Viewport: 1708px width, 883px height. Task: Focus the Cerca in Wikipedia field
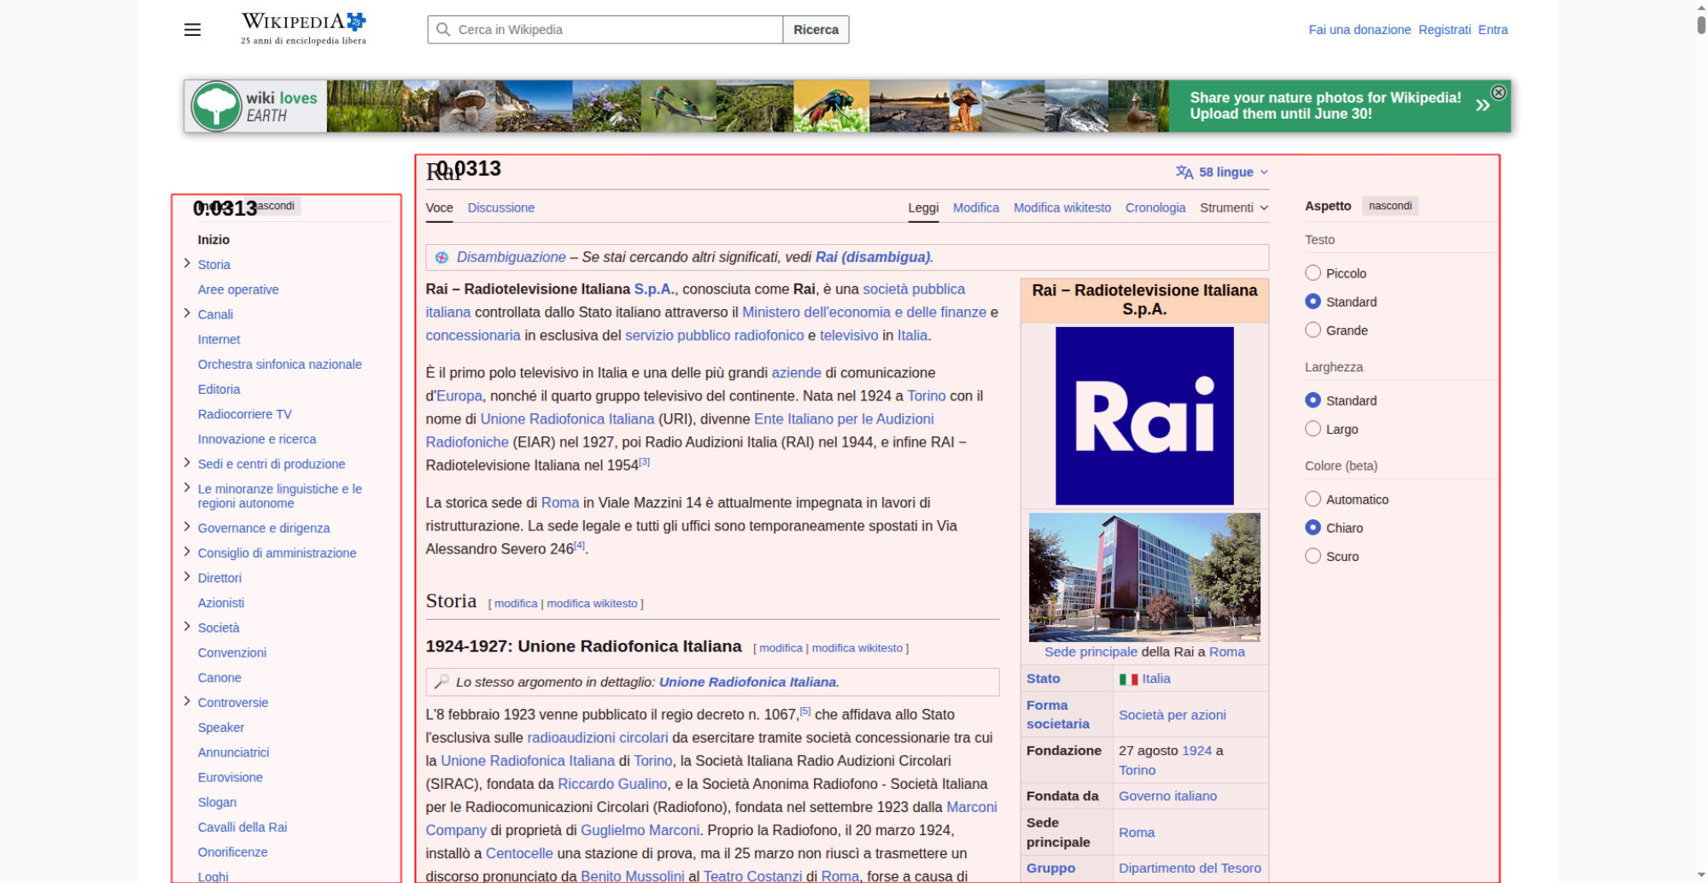pos(605,30)
